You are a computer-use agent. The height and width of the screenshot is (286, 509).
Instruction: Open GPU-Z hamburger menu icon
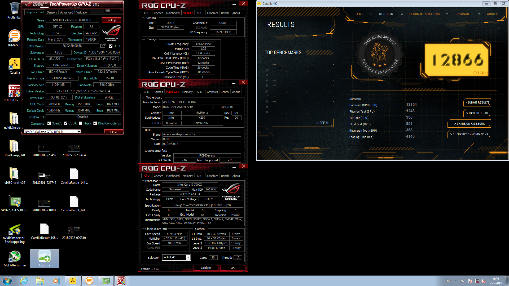(121, 11)
